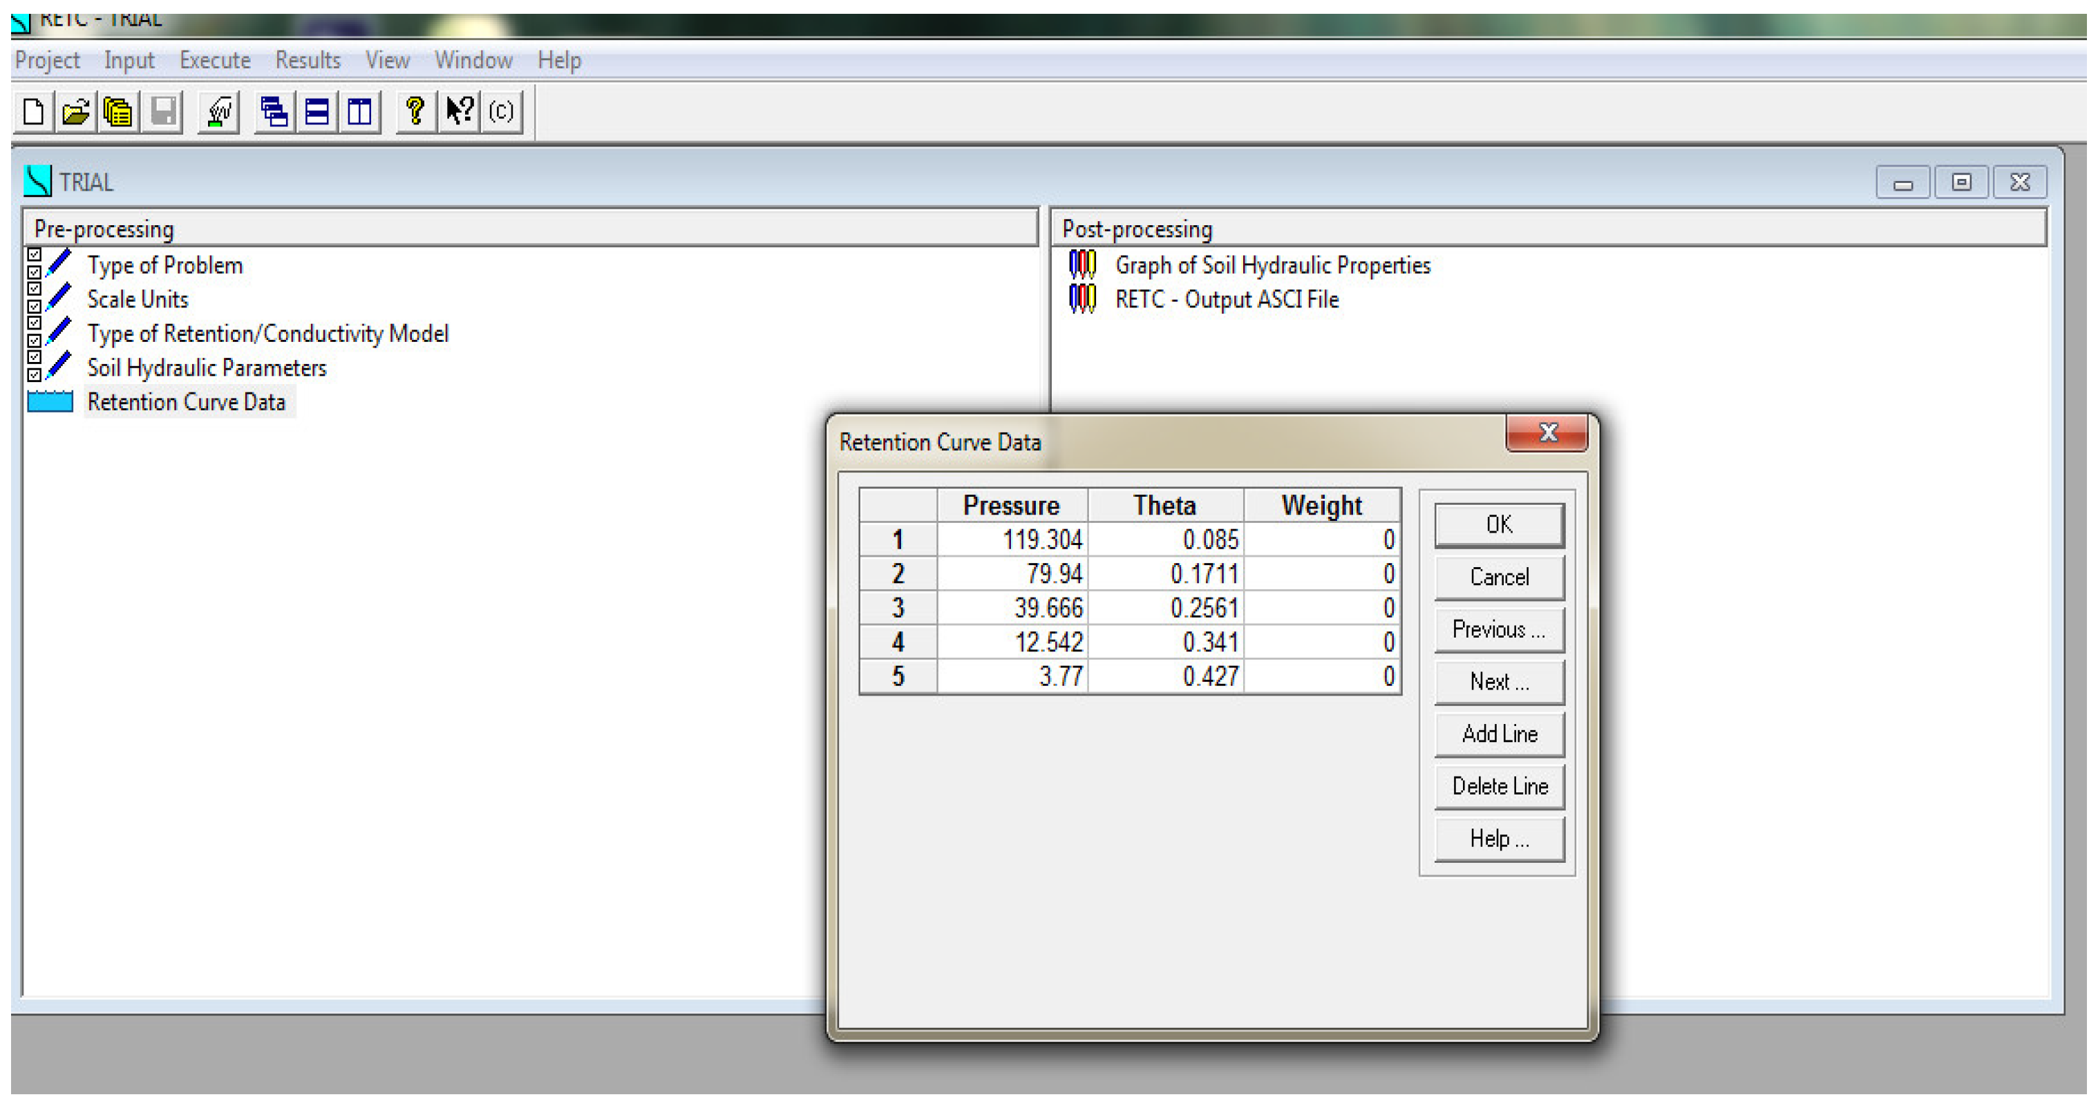Click the Context Help arrow-question icon
The height and width of the screenshot is (1106, 2098).
460,112
